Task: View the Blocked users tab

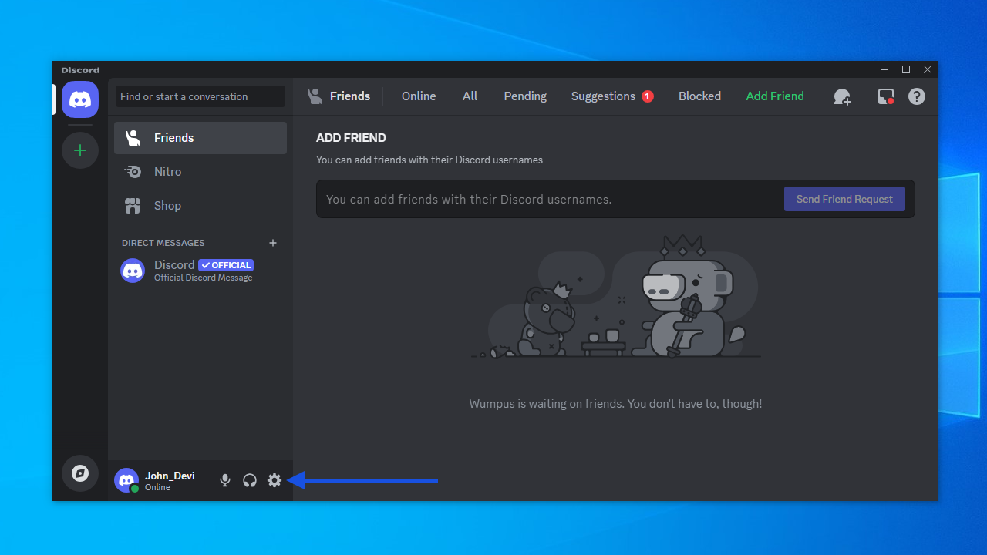Action: click(x=699, y=96)
